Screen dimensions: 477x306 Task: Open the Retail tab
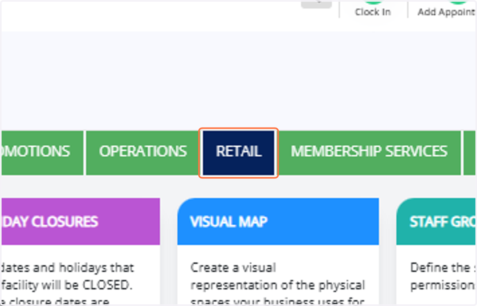point(238,153)
